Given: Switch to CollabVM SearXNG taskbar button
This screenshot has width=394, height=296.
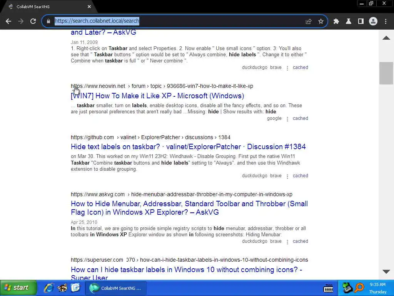Looking at the screenshot, I should (116, 288).
